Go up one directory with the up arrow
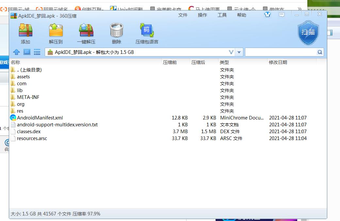This screenshot has width=340, height=221. [16, 52]
